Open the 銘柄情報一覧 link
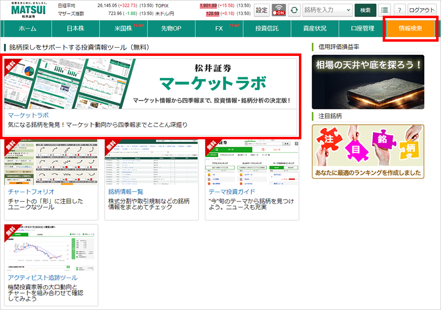 [126, 192]
